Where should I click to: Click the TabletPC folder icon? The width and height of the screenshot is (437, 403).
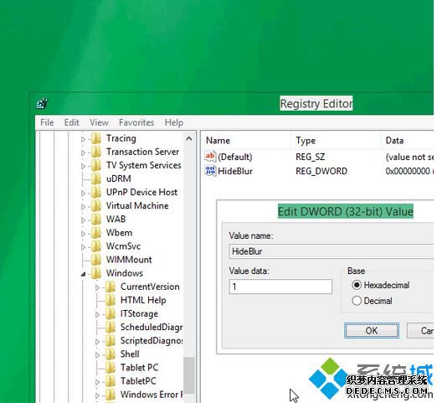[111, 381]
